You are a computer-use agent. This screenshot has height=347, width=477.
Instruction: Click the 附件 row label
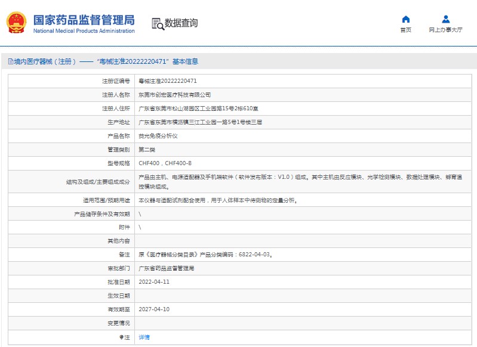point(124,227)
